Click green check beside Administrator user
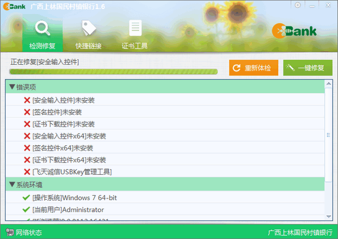The width and height of the screenshot is (338, 239). (x=26, y=210)
